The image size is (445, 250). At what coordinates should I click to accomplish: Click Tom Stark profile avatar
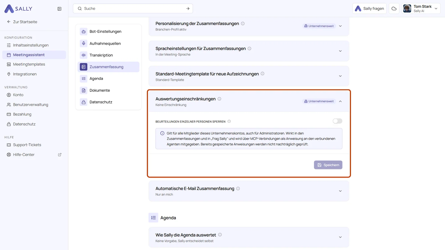(407, 9)
